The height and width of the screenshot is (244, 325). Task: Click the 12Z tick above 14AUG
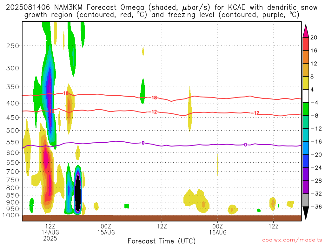point(50,226)
